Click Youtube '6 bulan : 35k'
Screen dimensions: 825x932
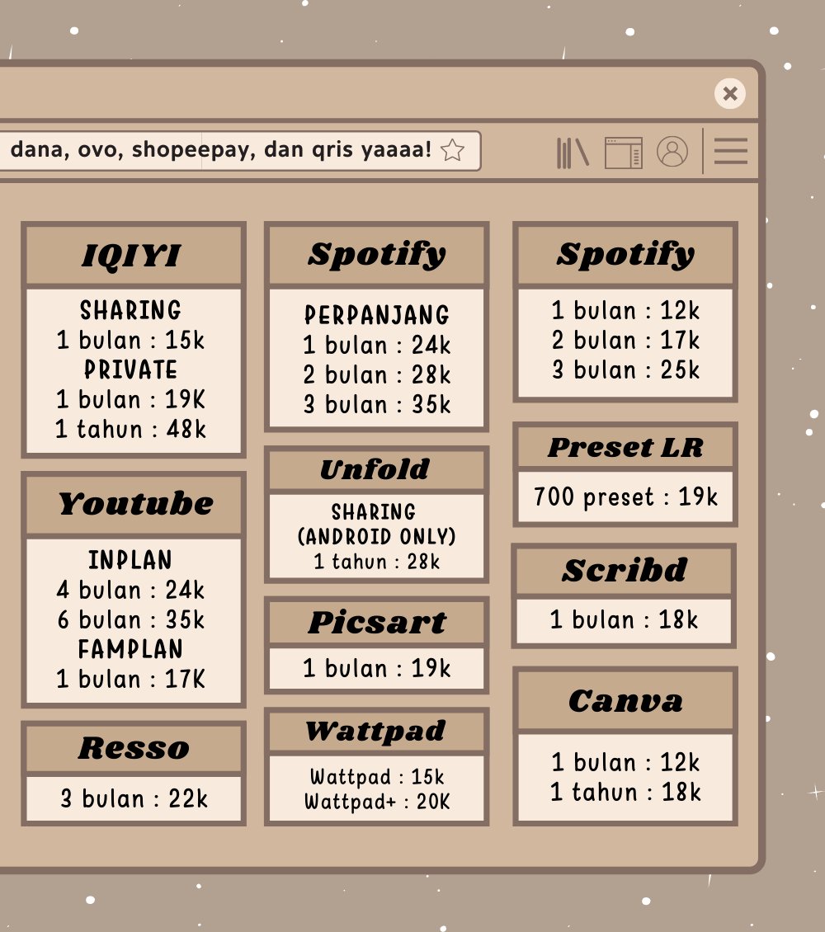pyautogui.click(x=131, y=619)
